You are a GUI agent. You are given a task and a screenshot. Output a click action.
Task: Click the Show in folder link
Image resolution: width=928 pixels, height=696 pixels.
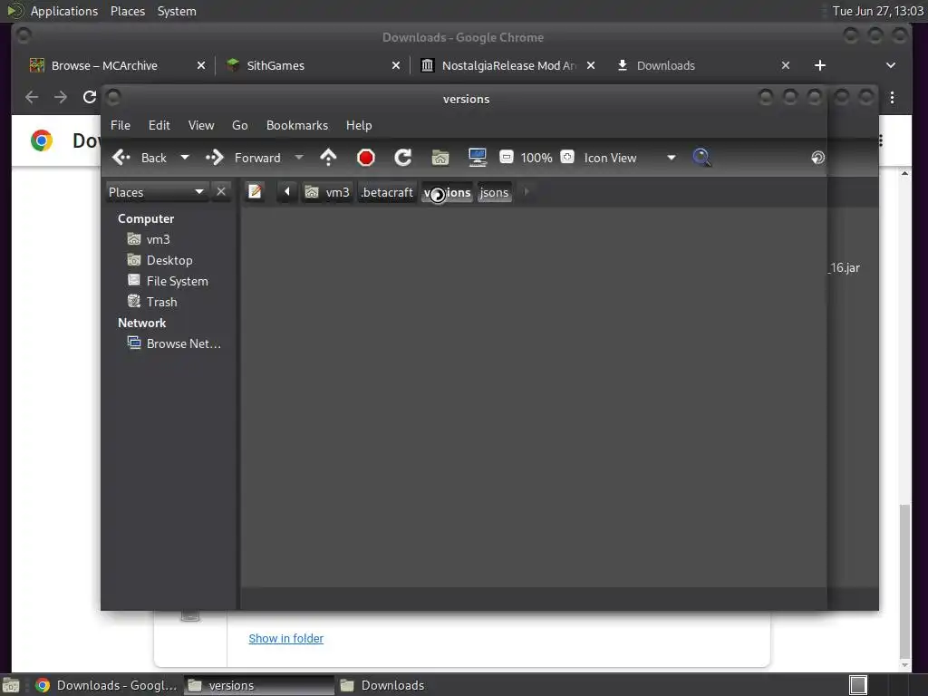tap(285, 639)
